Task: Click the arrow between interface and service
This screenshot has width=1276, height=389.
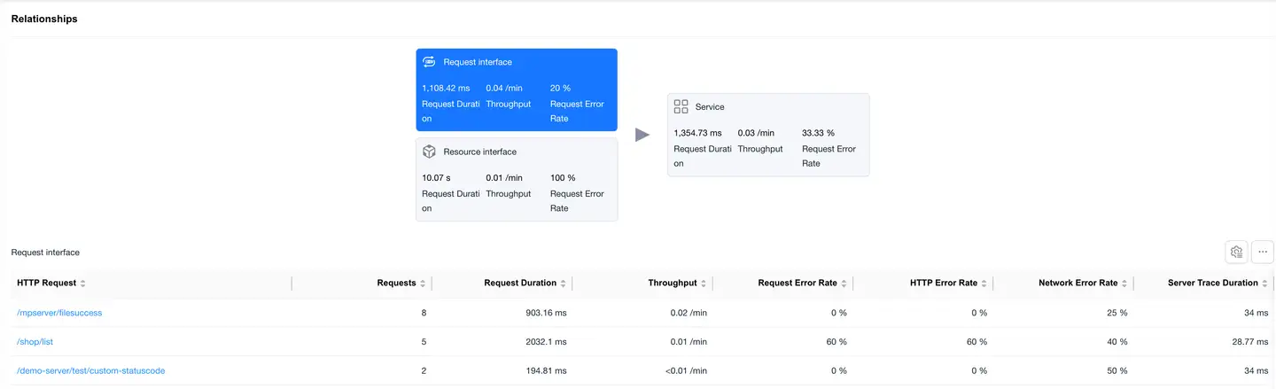Action: (642, 135)
